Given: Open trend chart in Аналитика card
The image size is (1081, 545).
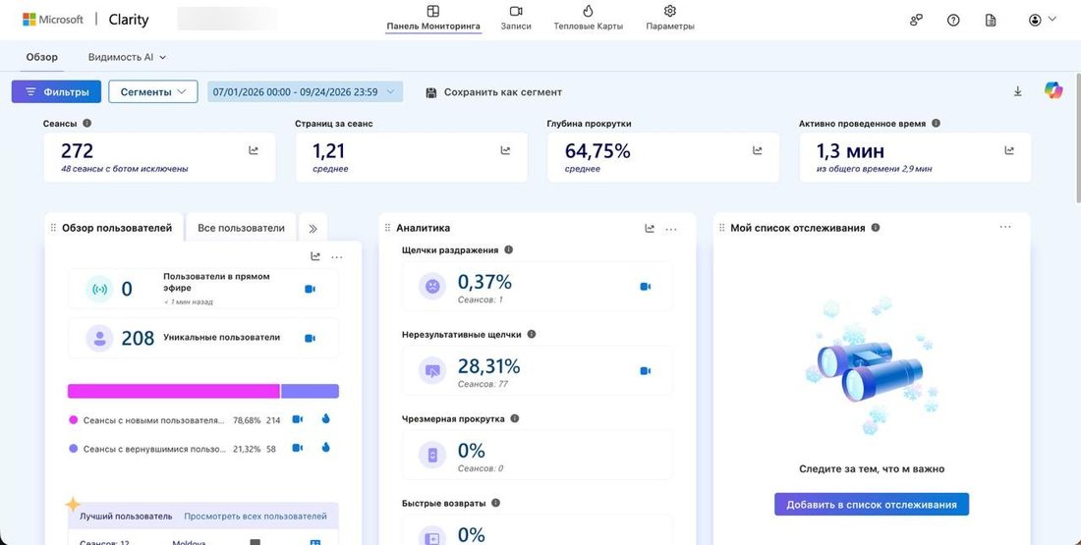Looking at the screenshot, I should (650, 228).
